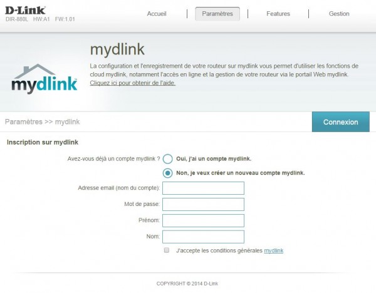The height and width of the screenshot is (293, 376).
Task: Open the mydlink terms and conditions link
Action: 274,250
